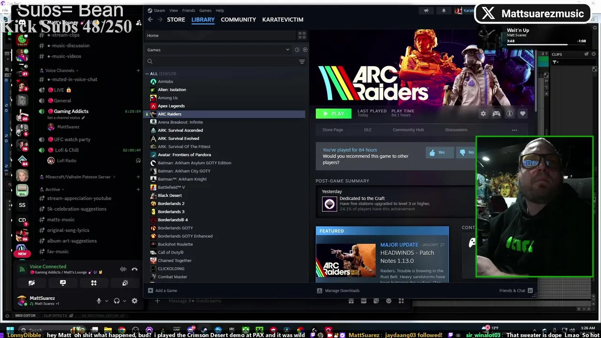Viewport: 601px width, 338px height.
Task: Open the matts-music channel in Discord
Action: pos(61,220)
